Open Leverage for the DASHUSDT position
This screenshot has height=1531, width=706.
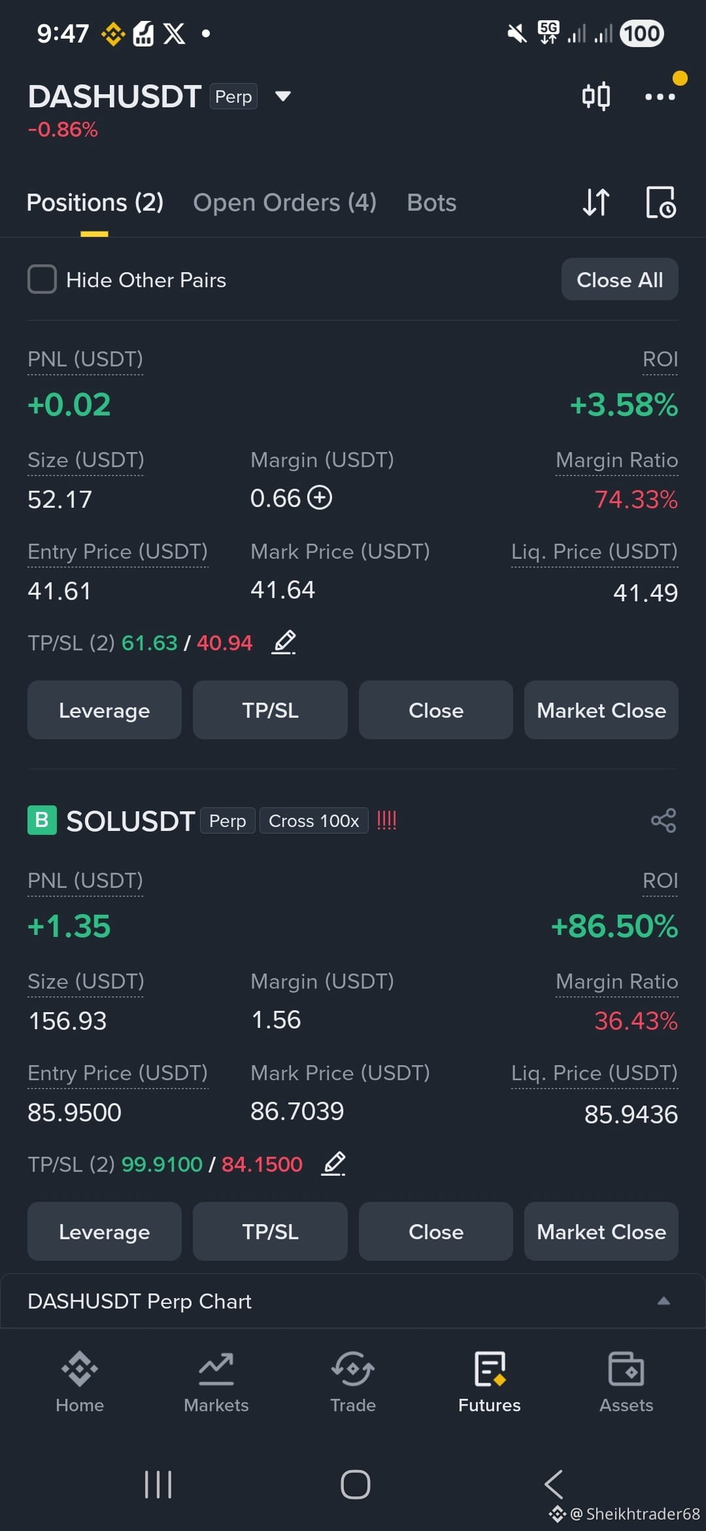coord(105,710)
